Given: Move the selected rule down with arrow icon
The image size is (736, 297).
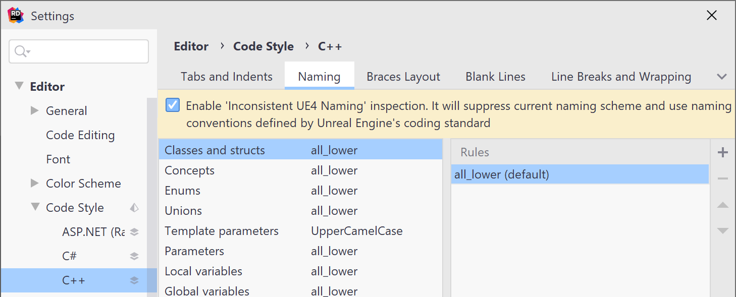Looking at the screenshot, I should pyautogui.click(x=723, y=231).
